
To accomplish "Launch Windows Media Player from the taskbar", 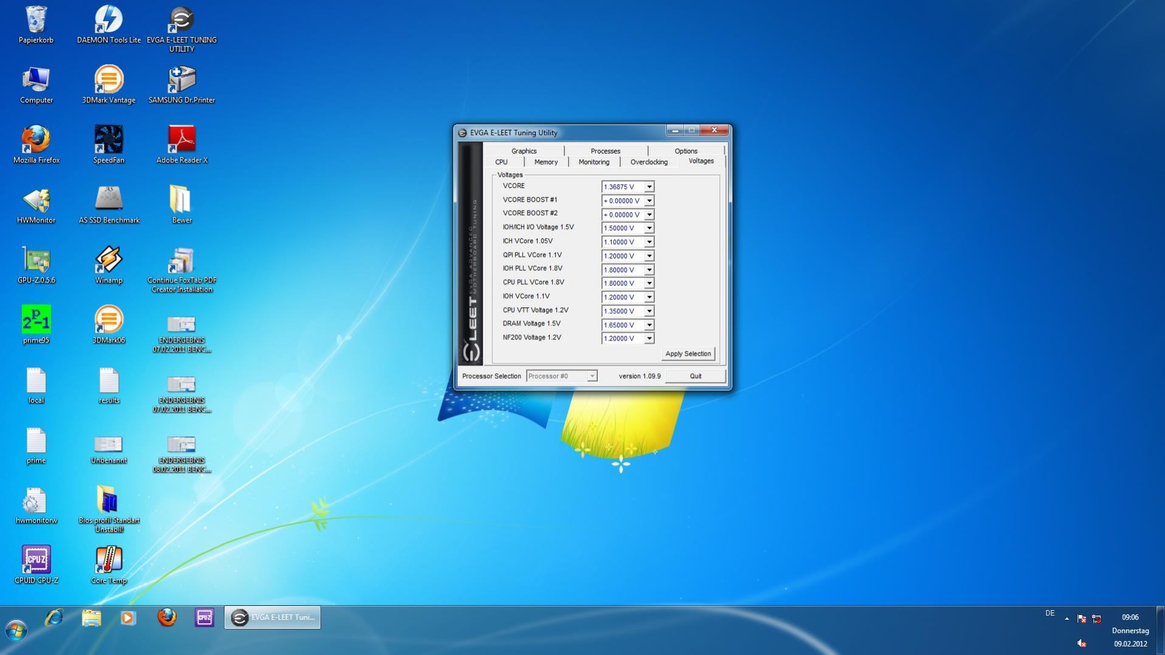I will (x=128, y=617).
